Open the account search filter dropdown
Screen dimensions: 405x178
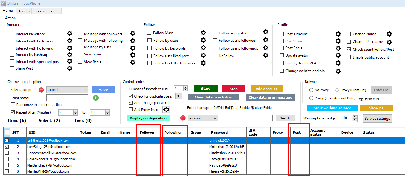[215, 118]
